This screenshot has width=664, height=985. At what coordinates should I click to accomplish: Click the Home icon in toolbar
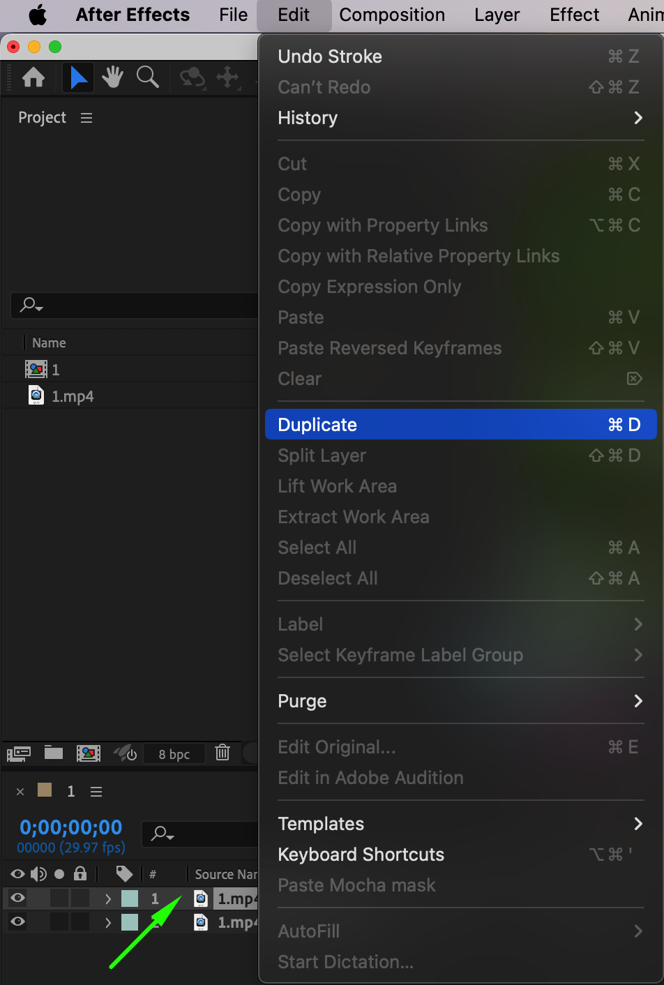33,77
